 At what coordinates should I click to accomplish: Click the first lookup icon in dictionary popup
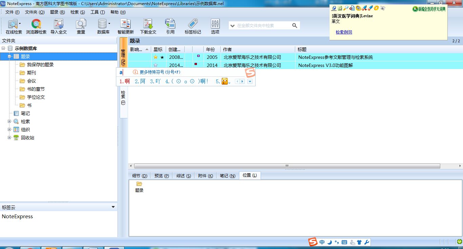(334, 8)
